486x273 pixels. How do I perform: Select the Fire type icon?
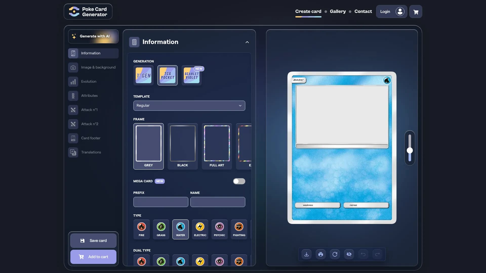[x=141, y=229]
